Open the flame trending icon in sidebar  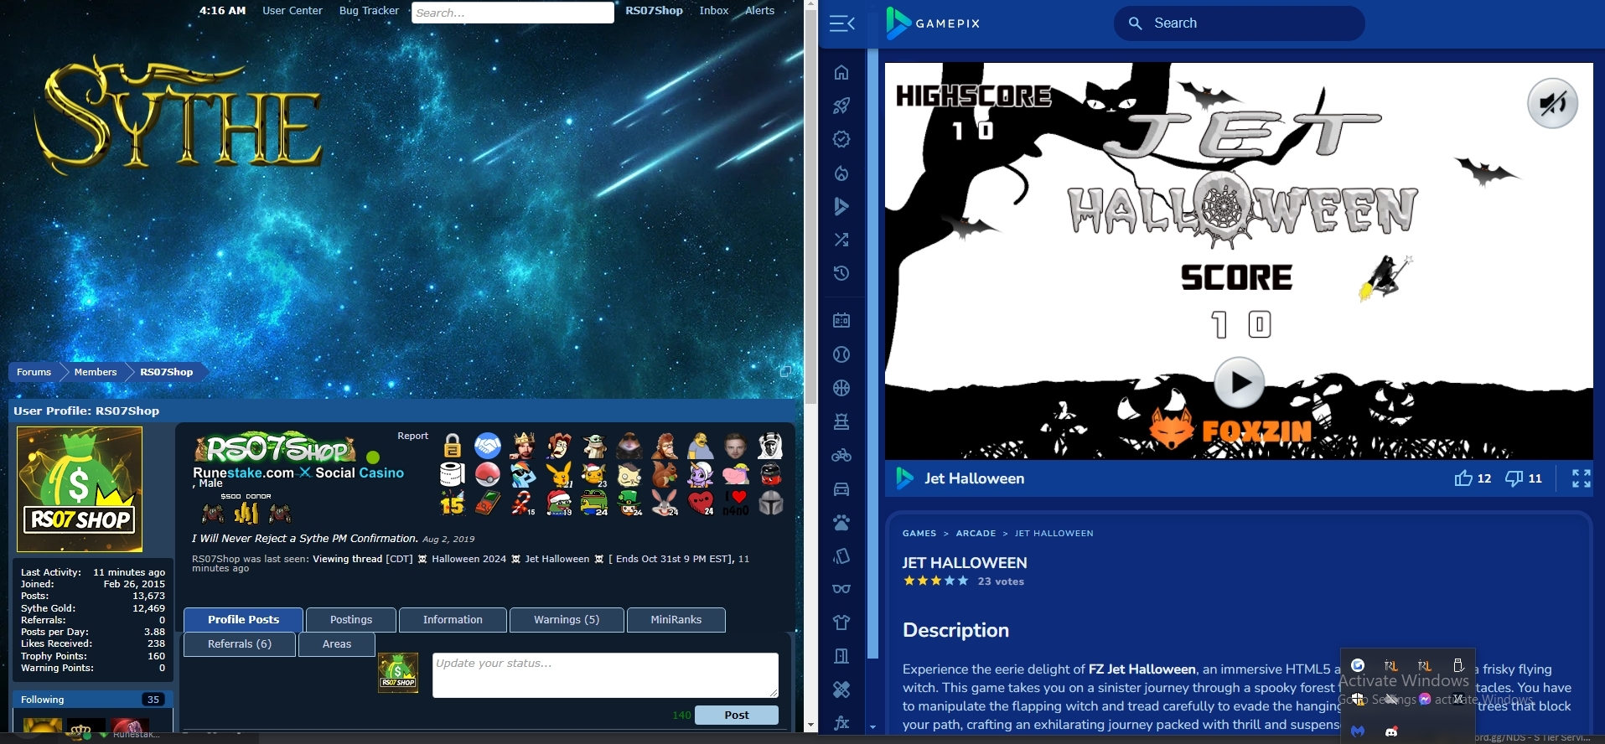pyautogui.click(x=841, y=173)
